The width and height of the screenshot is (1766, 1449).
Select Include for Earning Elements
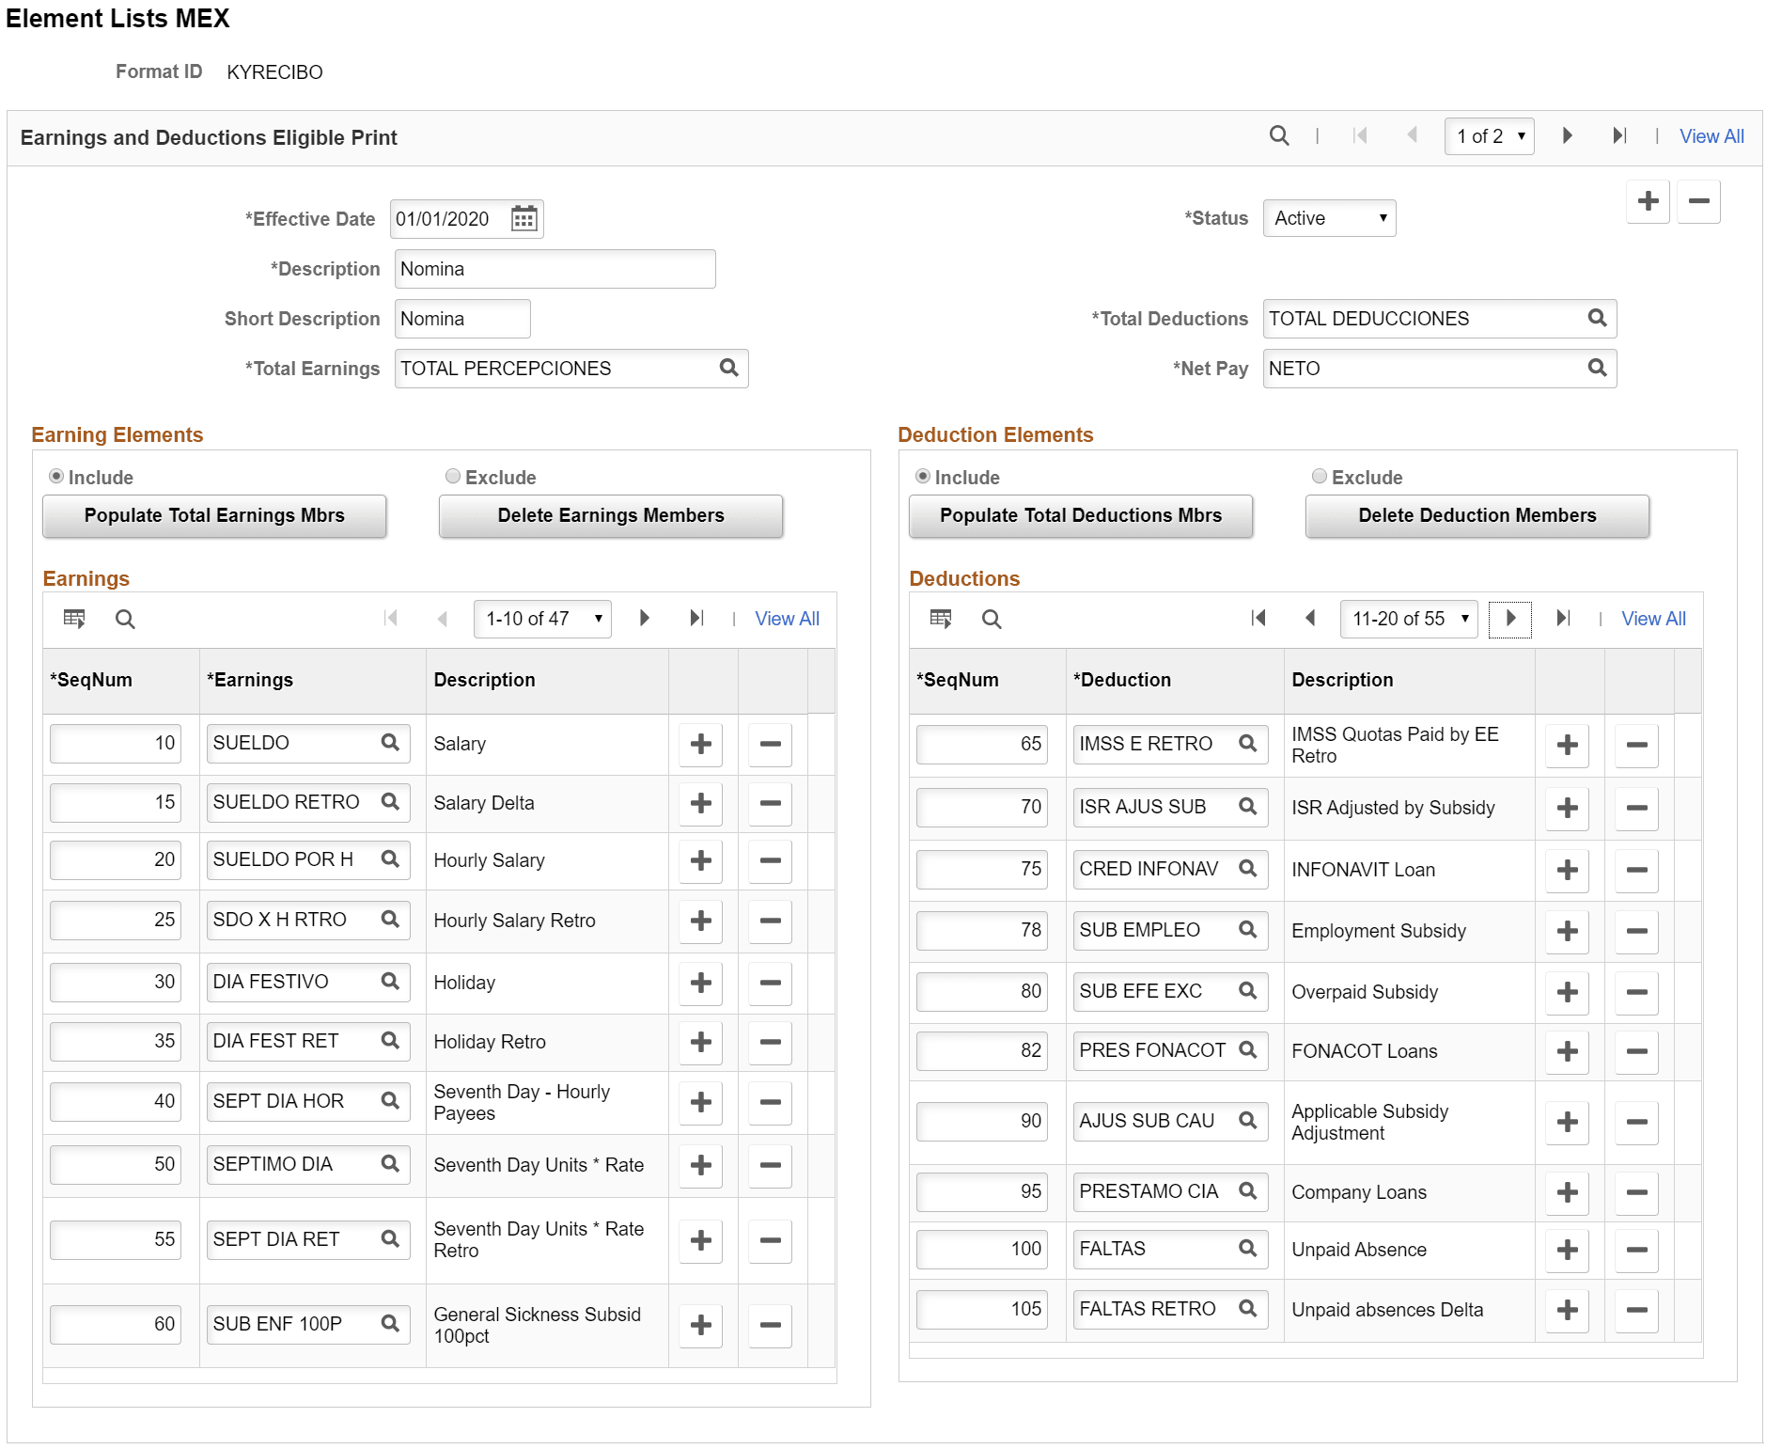coord(57,477)
